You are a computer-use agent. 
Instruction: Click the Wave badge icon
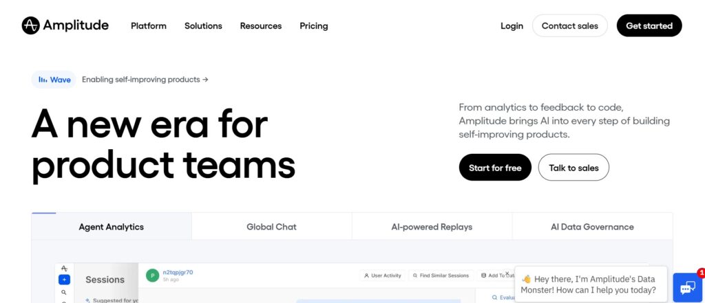coord(43,80)
